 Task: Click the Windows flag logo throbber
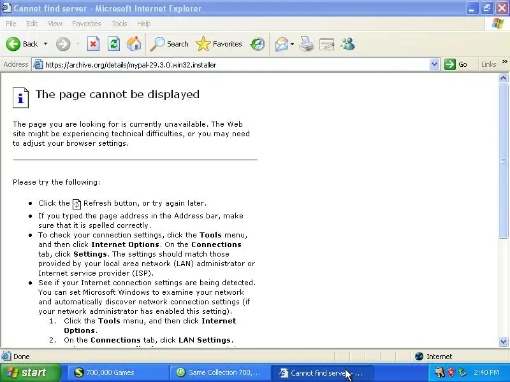pyautogui.click(x=498, y=24)
